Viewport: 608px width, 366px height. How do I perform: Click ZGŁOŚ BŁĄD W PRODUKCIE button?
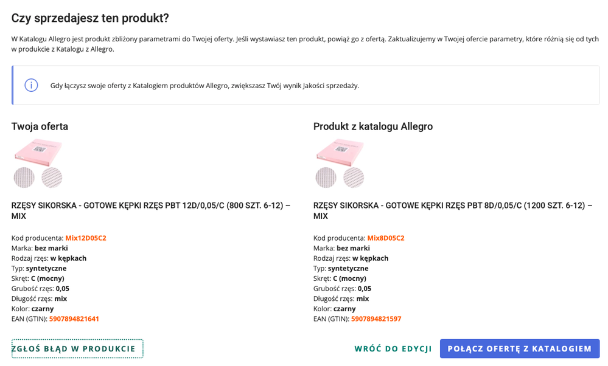[77, 348]
